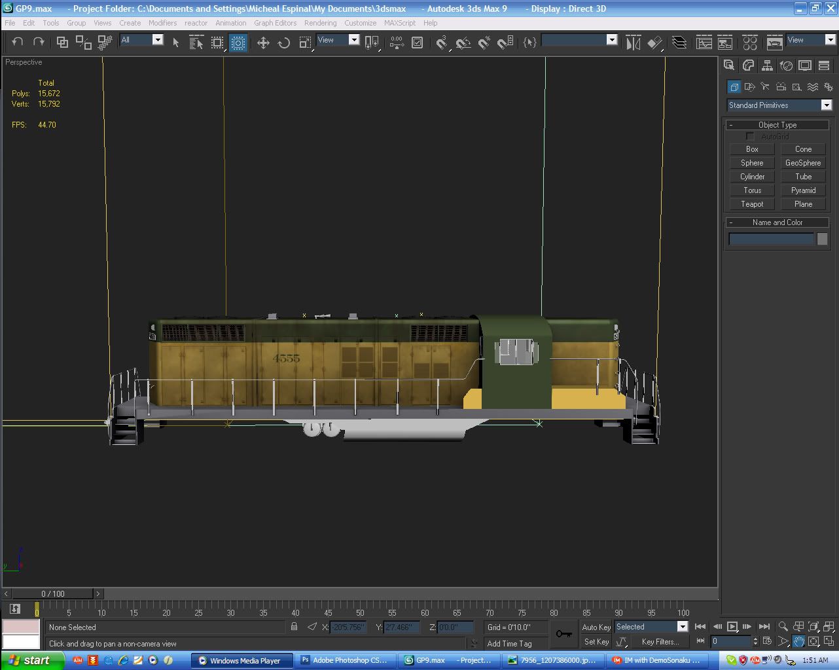The image size is (839, 670).
Task: Open the Graph Editors menu
Action: pos(275,23)
